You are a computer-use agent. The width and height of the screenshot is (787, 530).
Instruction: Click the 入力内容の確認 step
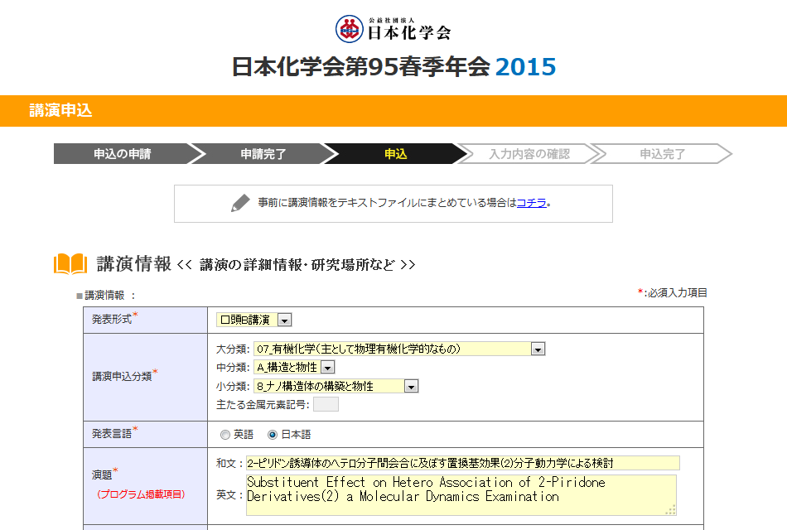click(529, 154)
